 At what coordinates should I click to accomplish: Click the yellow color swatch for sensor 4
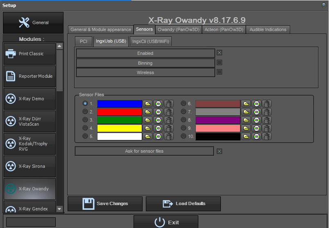[120, 128]
